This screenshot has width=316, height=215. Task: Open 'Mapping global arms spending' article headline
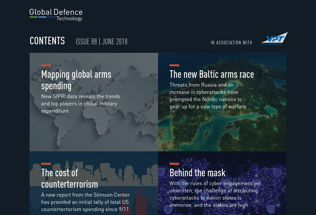click(76, 80)
